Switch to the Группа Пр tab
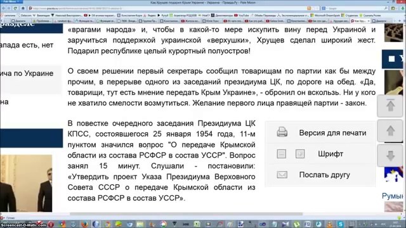Viewport: 406px width, 228px height. coord(148,21)
